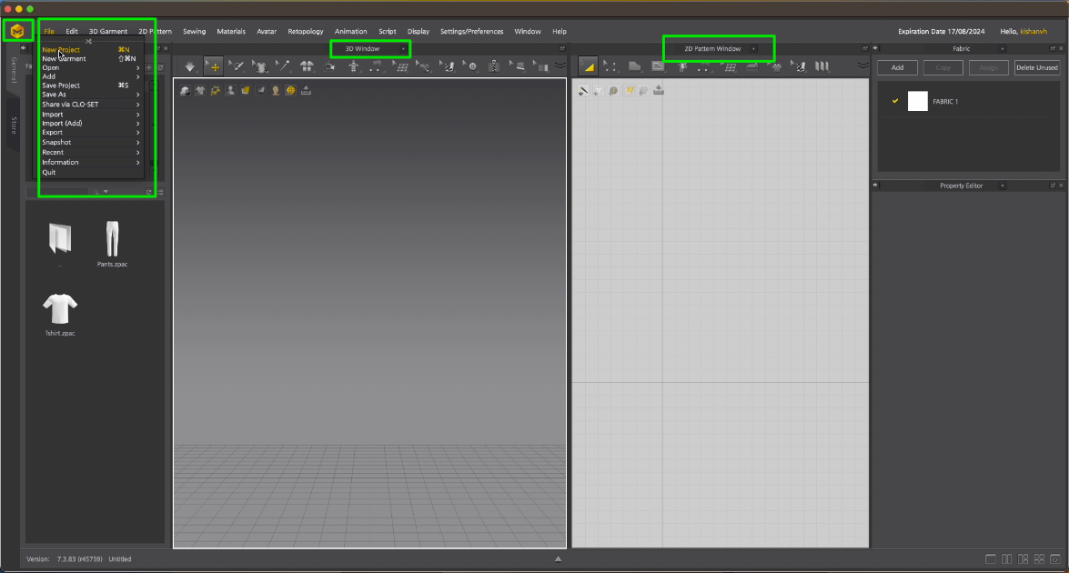The width and height of the screenshot is (1069, 573).
Task: Click the white FABRIC 1 color swatch
Action: [918, 101]
